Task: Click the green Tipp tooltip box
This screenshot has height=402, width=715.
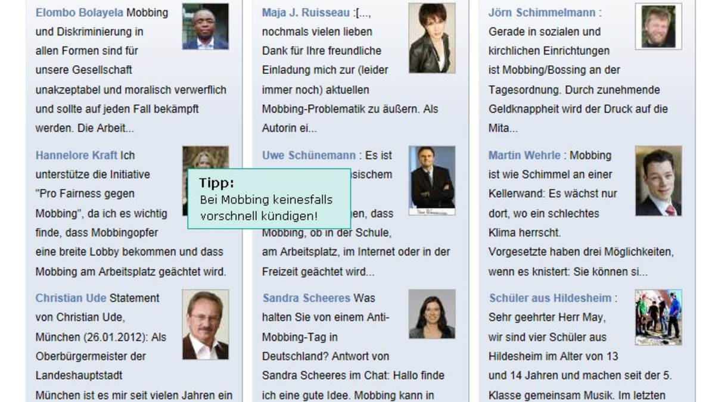Action: click(269, 199)
